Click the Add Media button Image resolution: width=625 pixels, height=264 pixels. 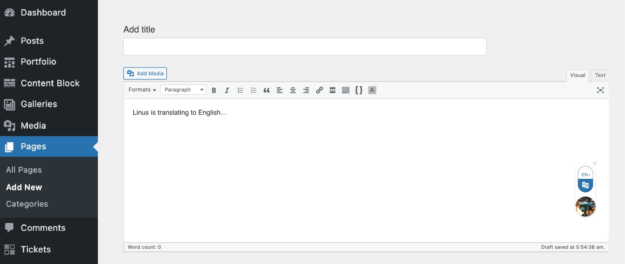(x=145, y=74)
